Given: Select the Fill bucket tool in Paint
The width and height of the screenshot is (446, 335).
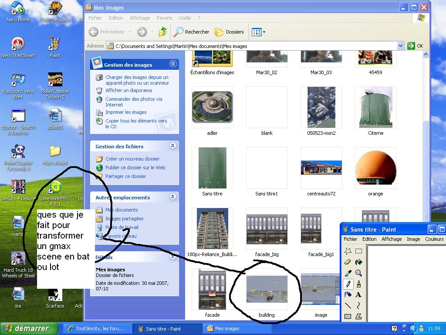Looking at the screenshot, I should pyautogui.click(x=358, y=262).
